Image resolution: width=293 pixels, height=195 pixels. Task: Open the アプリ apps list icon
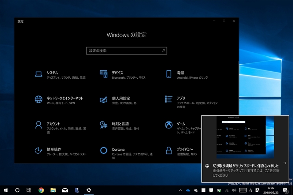(x=168, y=99)
